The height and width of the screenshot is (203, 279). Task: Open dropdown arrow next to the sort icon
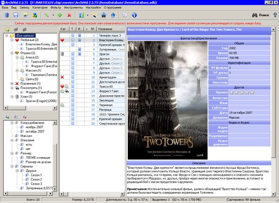click(88, 15)
